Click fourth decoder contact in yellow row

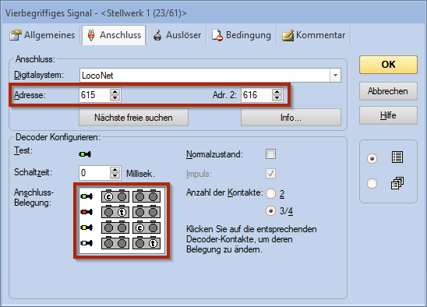click(153, 228)
